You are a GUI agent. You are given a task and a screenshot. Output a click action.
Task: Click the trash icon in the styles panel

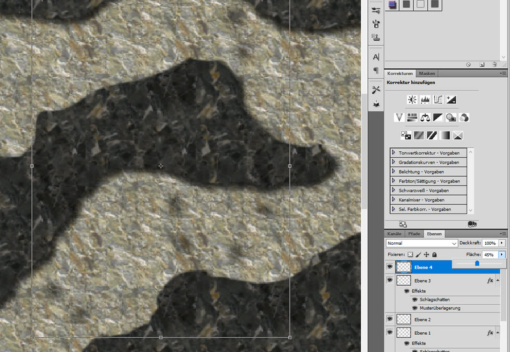point(493,64)
